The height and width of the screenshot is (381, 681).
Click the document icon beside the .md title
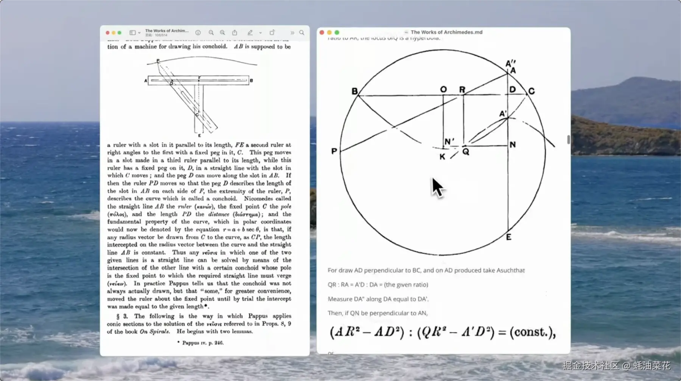pyautogui.click(x=406, y=33)
